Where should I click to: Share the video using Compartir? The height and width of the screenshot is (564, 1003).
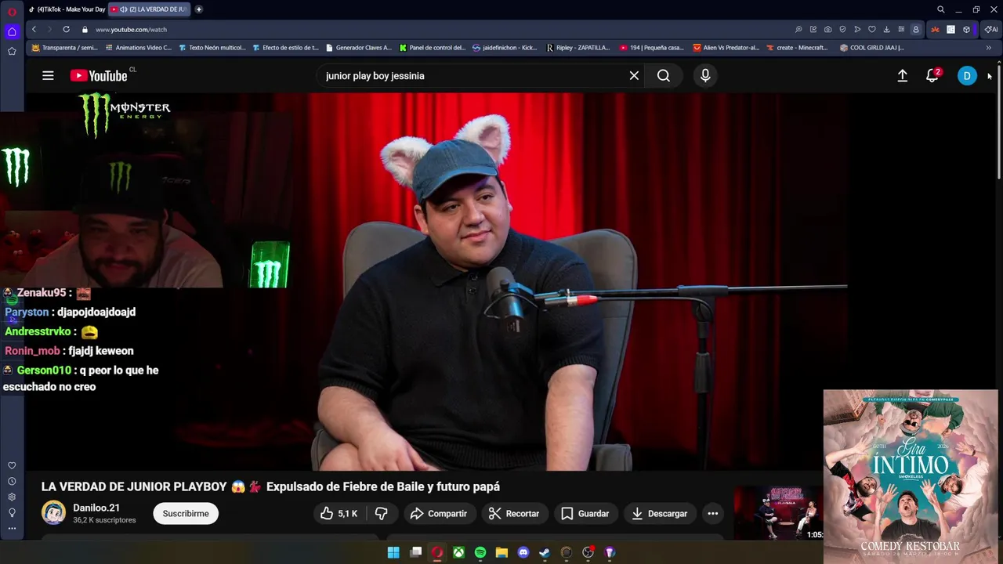click(x=439, y=514)
